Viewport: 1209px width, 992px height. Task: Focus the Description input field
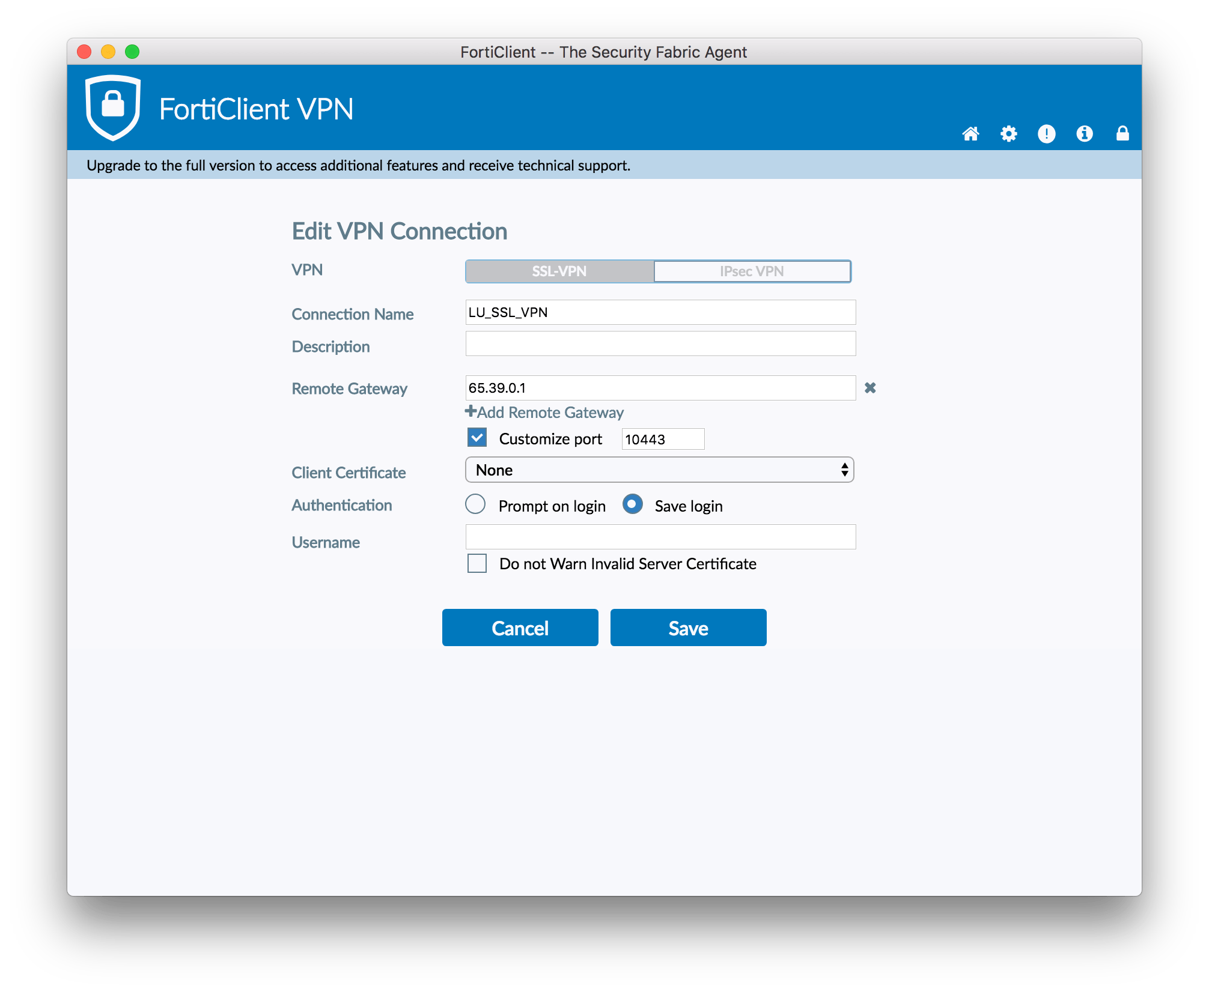pyautogui.click(x=661, y=343)
